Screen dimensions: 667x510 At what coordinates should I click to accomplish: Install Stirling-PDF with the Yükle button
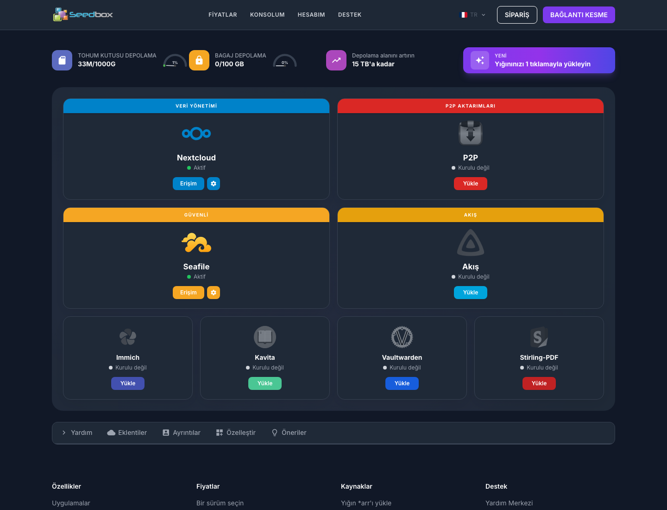[x=539, y=383]
